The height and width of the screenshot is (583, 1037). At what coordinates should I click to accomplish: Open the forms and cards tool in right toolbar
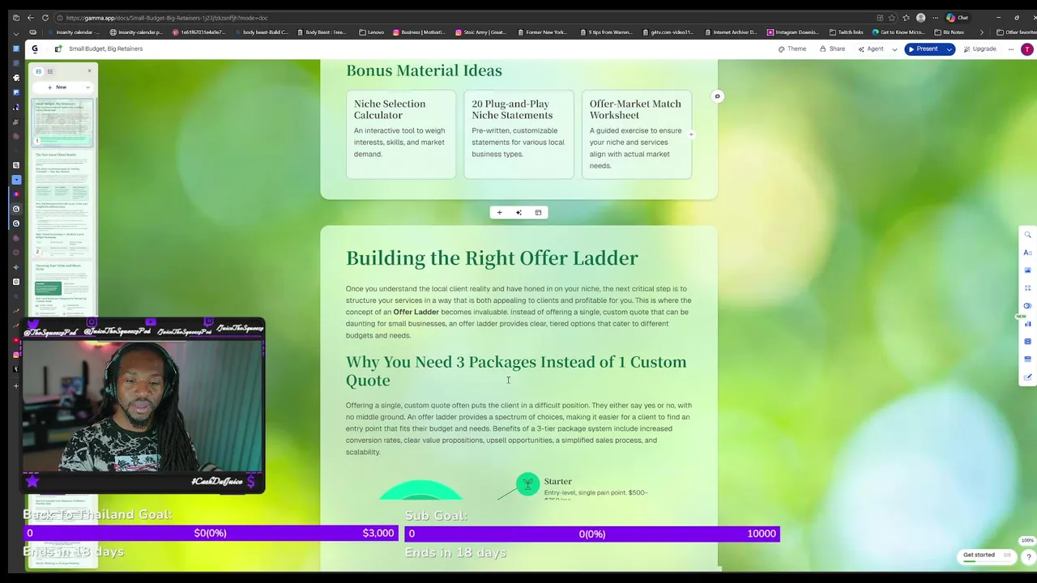(x=1028, y=360)
